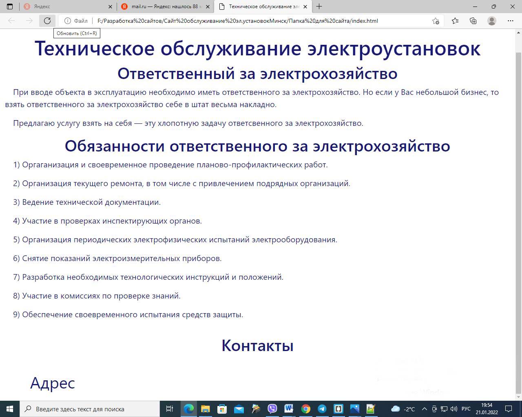Toggle the РУС input language indicator
Viewport: 522px width, 417px height.
(x=466, y=409)
